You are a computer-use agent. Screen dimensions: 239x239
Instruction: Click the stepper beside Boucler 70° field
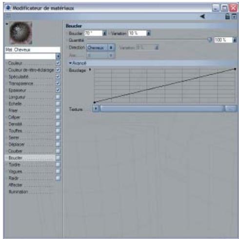point(104,33)
